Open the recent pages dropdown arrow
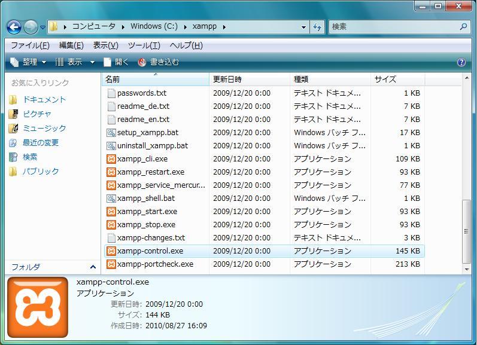 point(43,28)
